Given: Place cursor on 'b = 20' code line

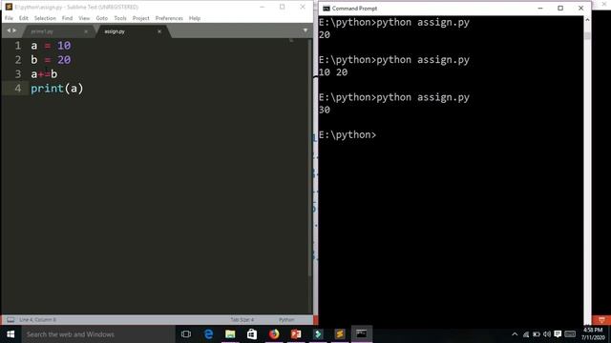Looking at the screenshot, I should point(51,60).
